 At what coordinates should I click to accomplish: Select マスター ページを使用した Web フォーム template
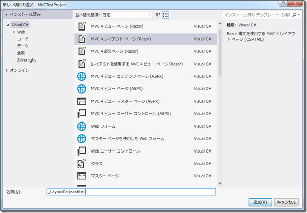(145, 139)
